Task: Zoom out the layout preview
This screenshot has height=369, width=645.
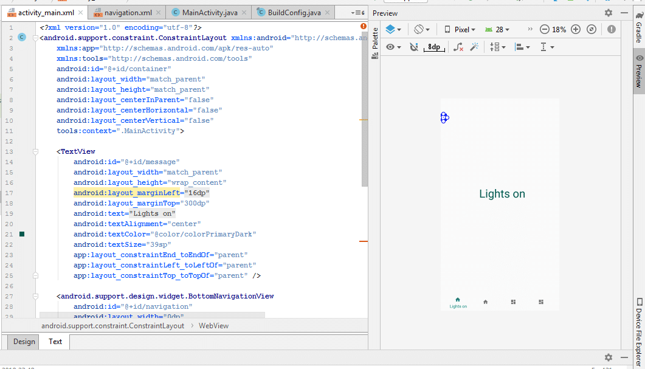Action: [544, 29]
